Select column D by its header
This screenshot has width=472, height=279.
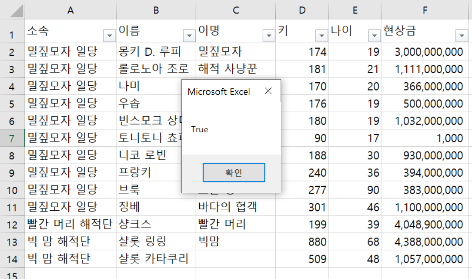(x=302, y=10)
